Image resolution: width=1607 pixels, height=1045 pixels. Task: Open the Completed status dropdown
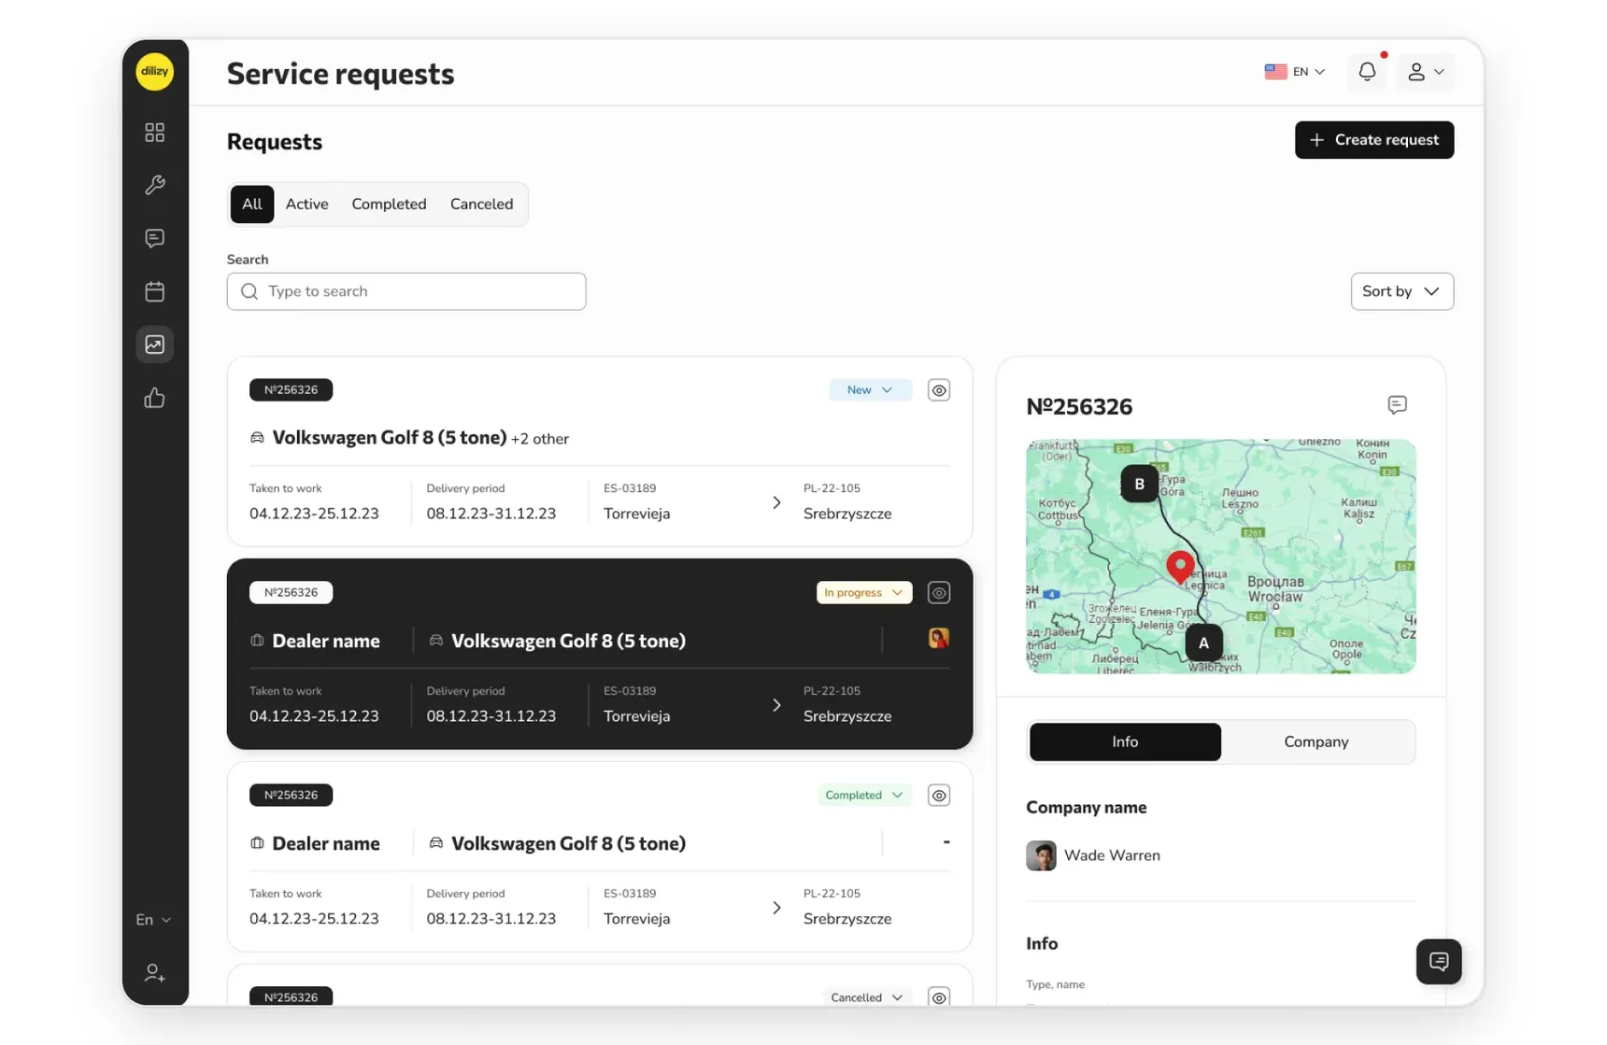864,795
